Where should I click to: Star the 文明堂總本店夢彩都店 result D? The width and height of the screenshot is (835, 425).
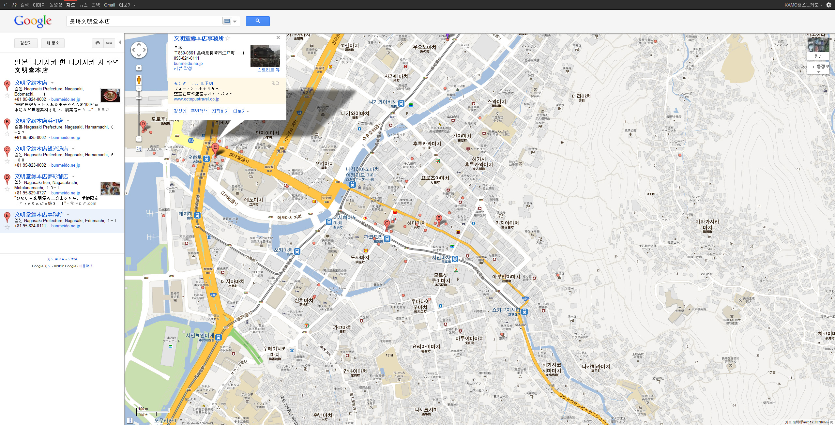[x=7, y=189]
